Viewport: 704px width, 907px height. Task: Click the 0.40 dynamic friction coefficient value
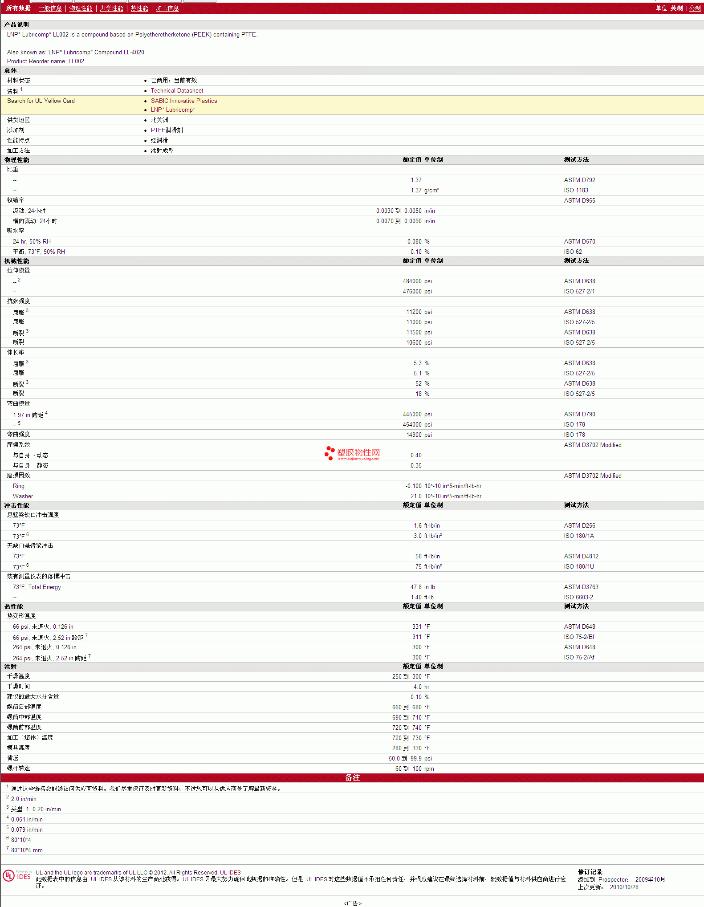point(416,455)
